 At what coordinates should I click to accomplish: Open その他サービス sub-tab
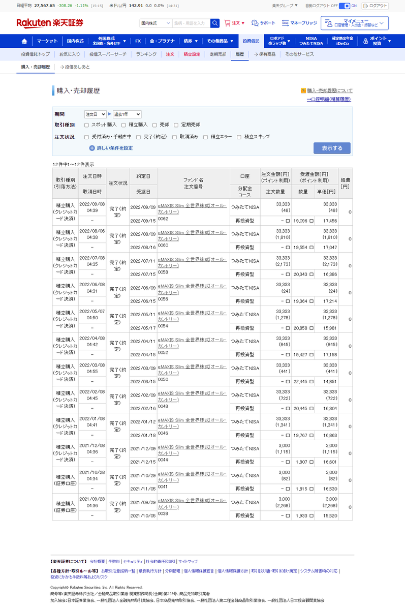coord(299,54)
